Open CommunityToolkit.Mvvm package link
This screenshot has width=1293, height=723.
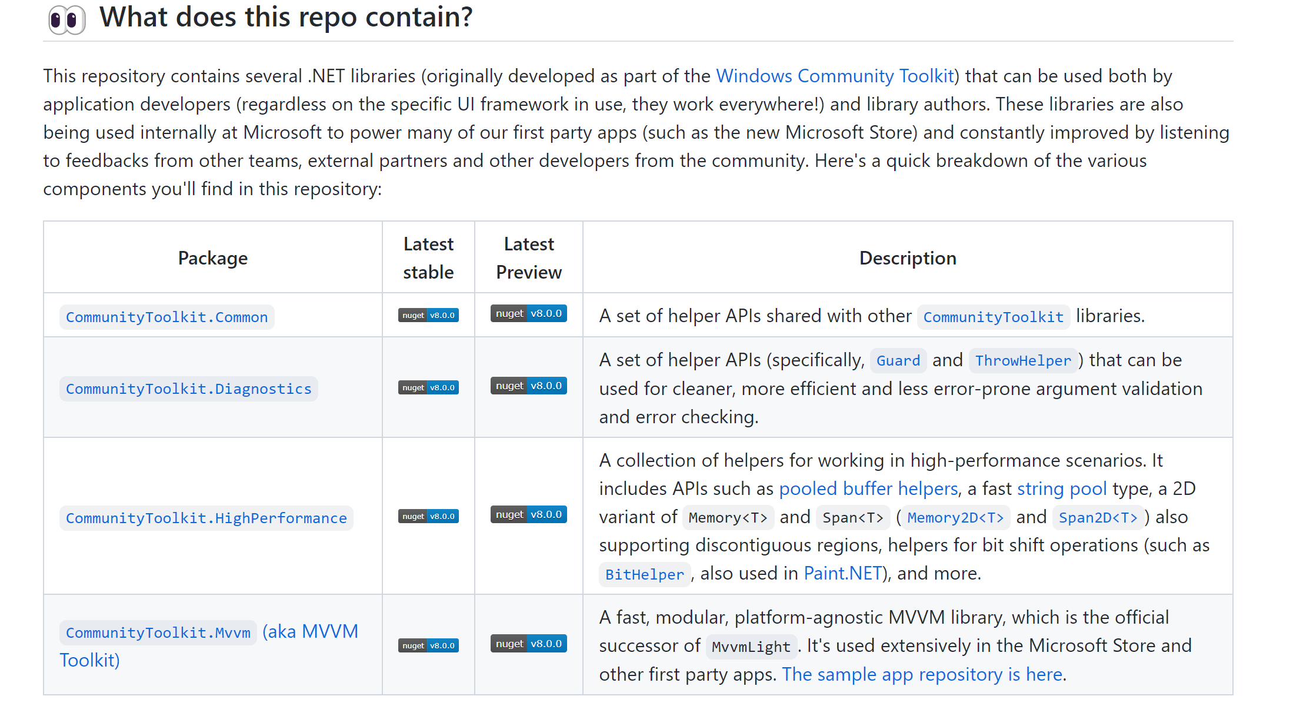[158, 633]
